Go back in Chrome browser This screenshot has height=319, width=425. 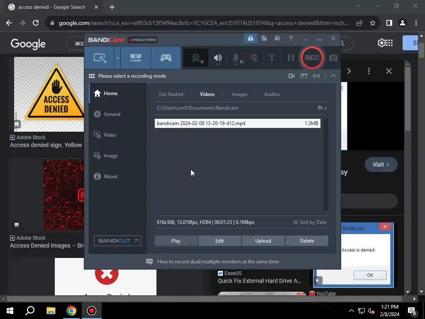pyautogui.click(x=9, y=23)
